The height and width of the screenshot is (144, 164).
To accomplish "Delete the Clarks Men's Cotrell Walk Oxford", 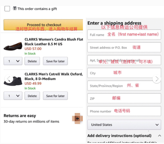I will tap(32, 96).
